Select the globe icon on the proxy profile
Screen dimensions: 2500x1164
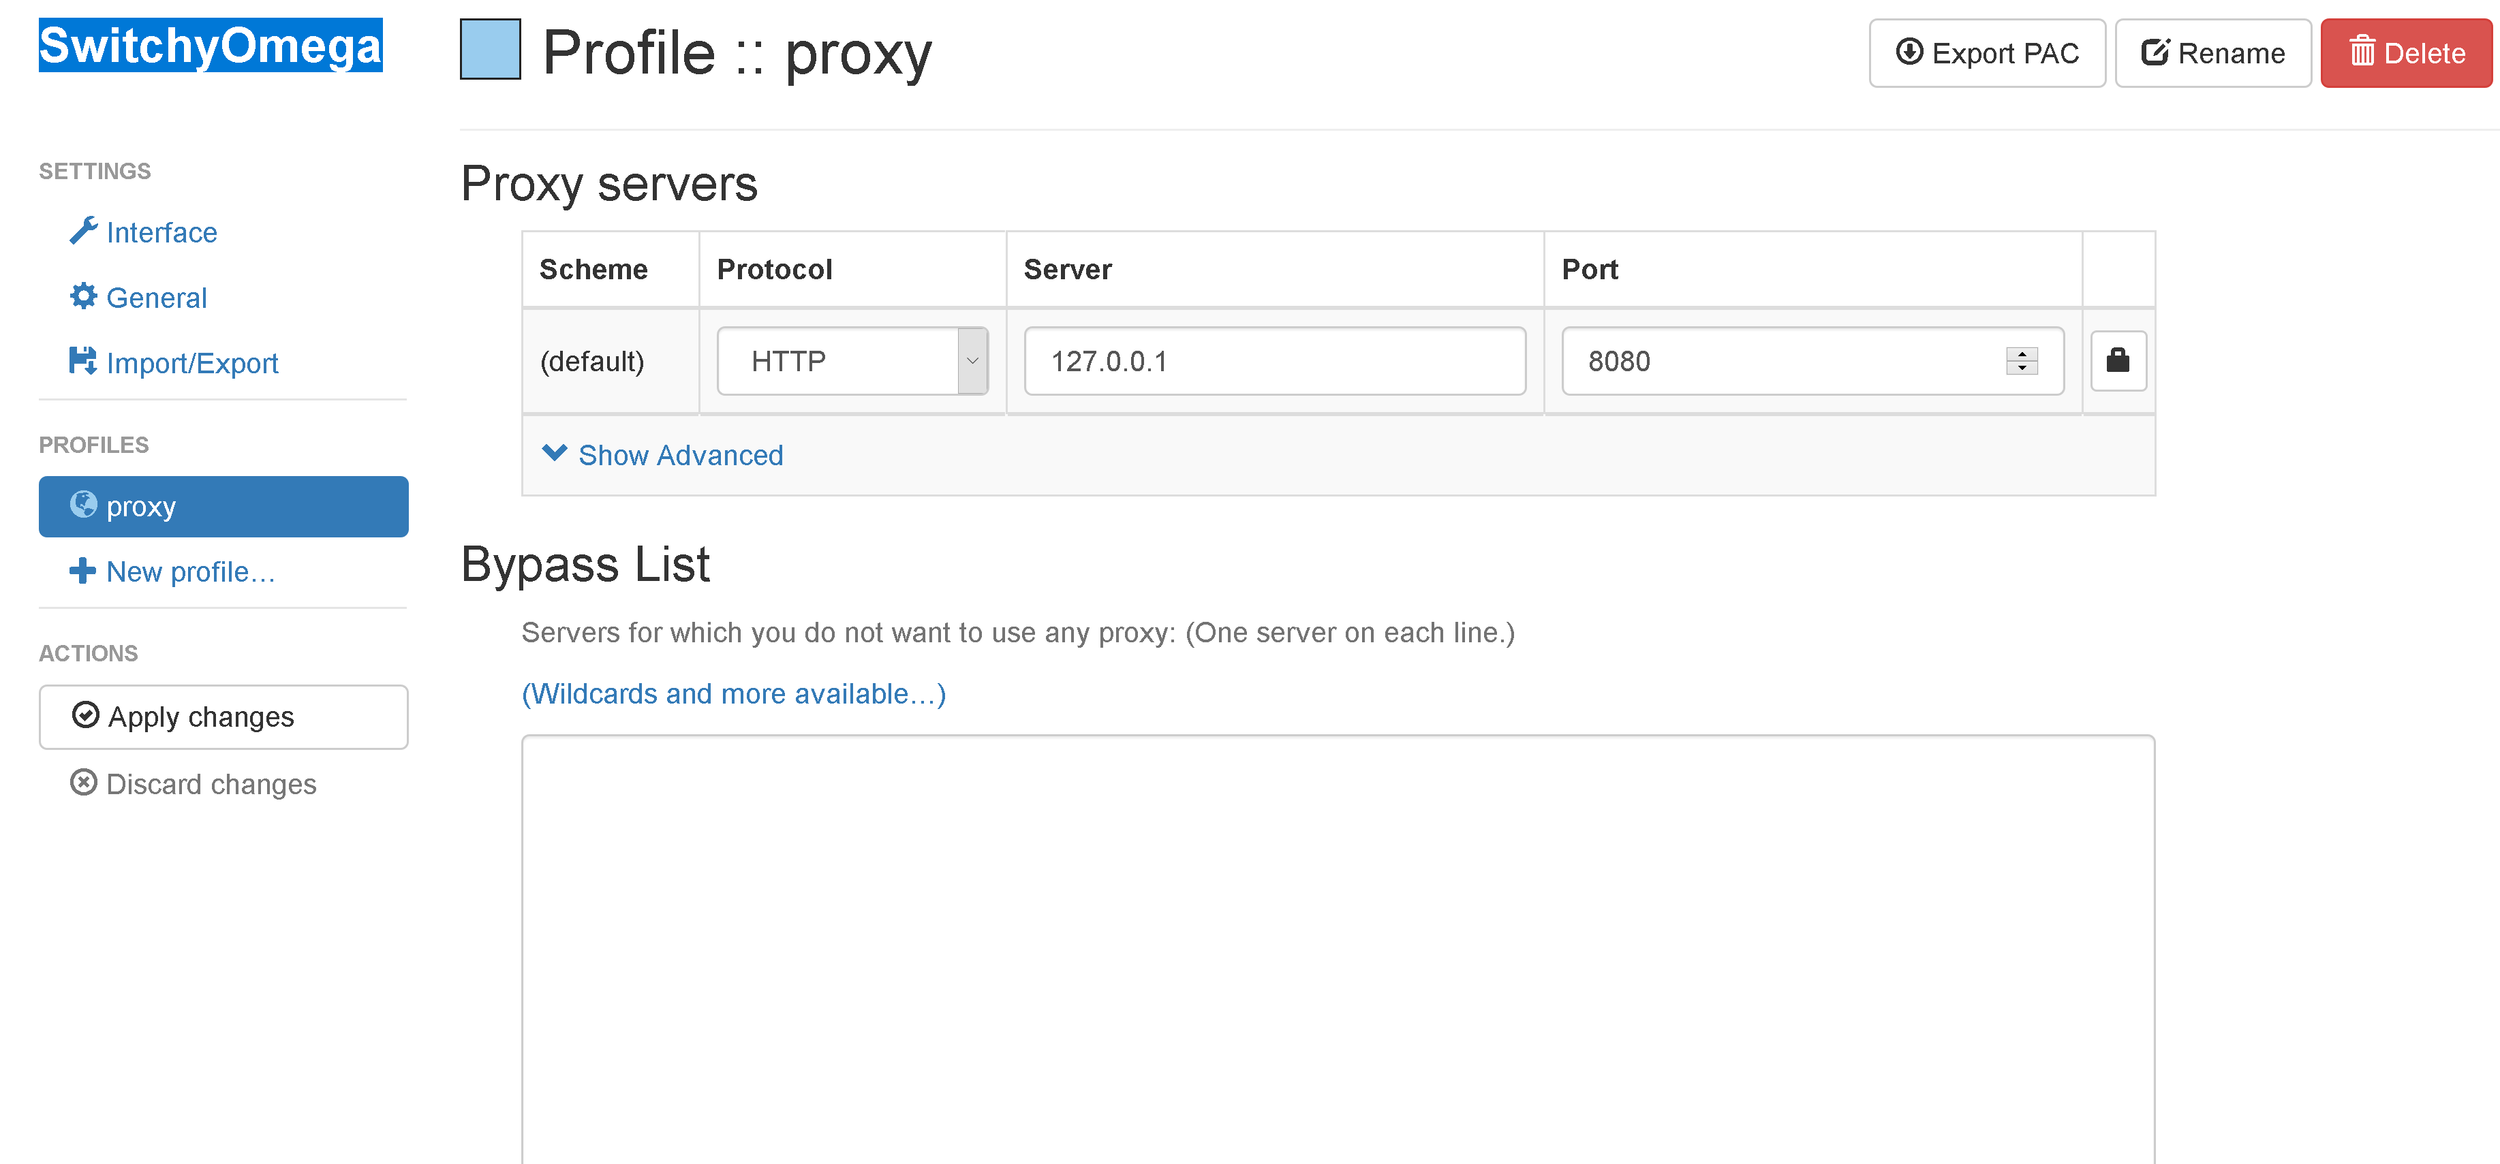coord(84,505)
